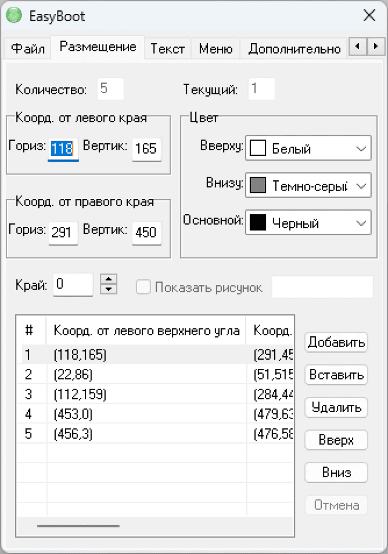388x554 pixels.
Task: Move the item down with Вниз button
Action: pyautogui.click(x=336, y=473)
